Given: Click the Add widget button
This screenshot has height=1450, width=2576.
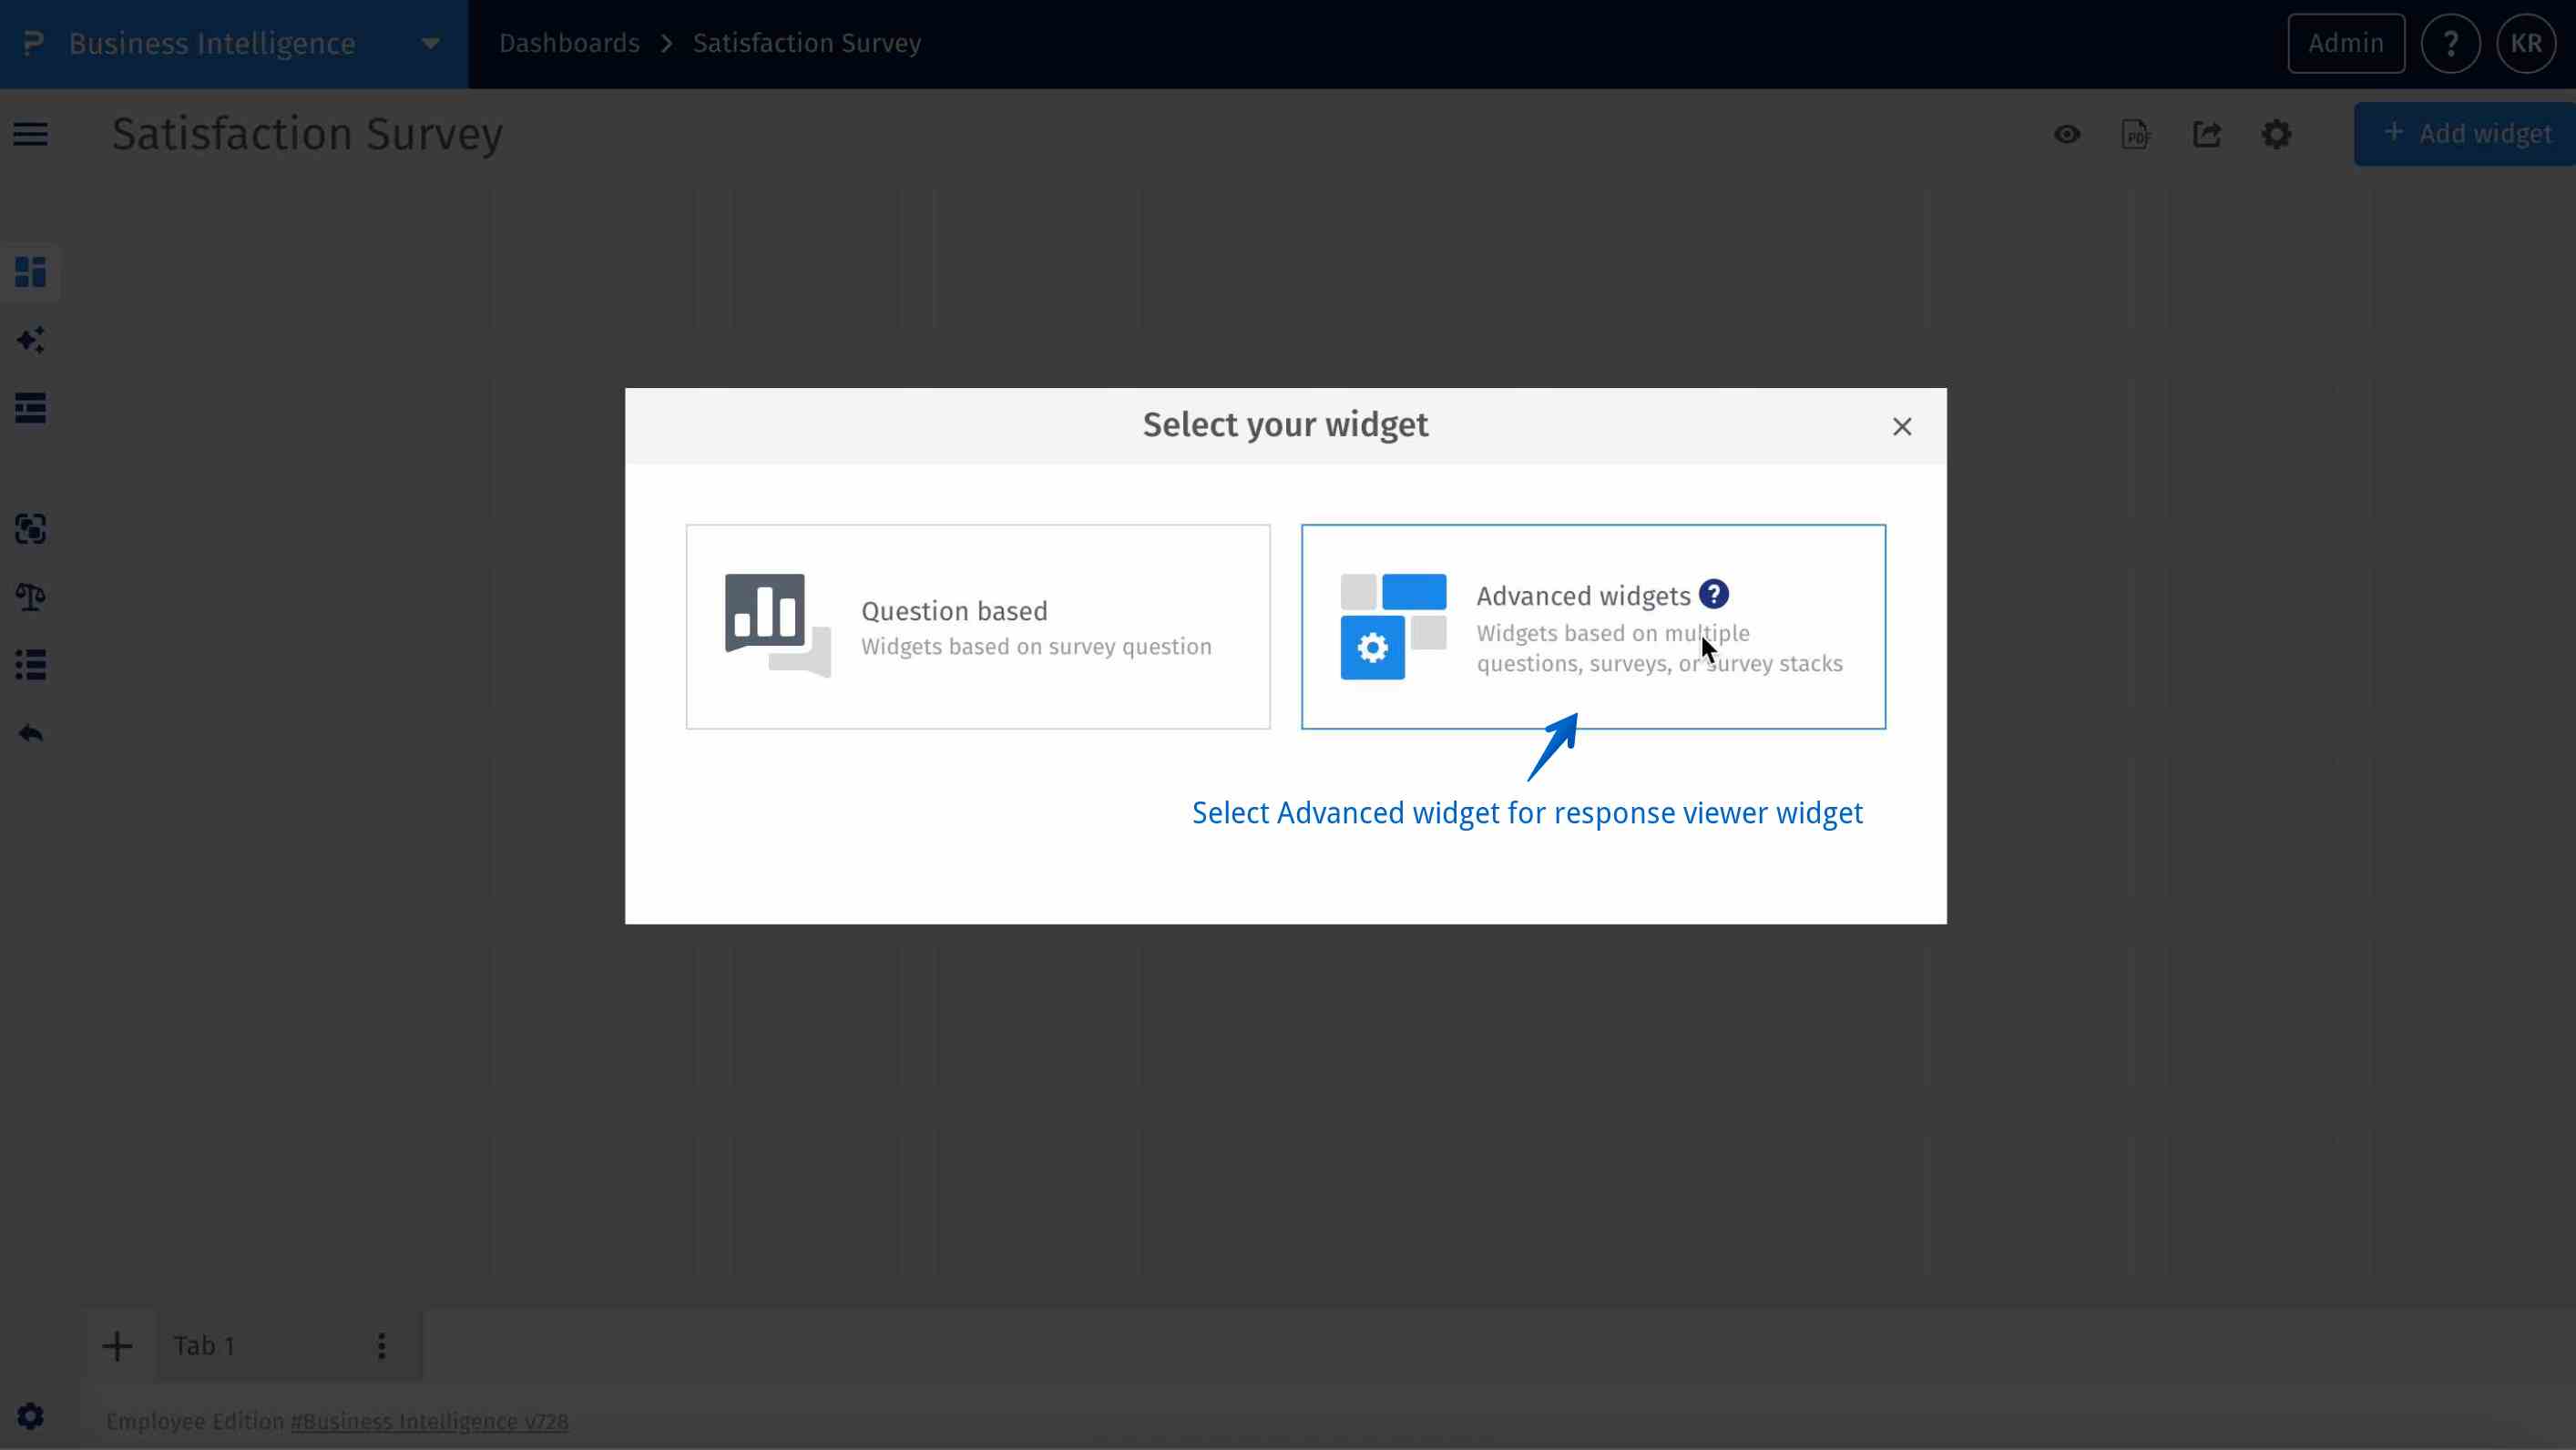Looking at the screenshot, I should coord(2465,133).
